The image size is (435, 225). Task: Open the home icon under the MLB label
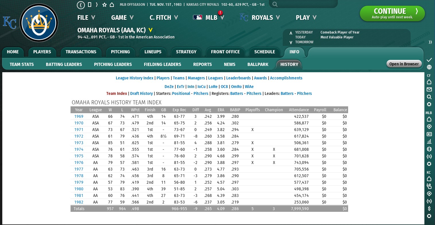(429, 119)
